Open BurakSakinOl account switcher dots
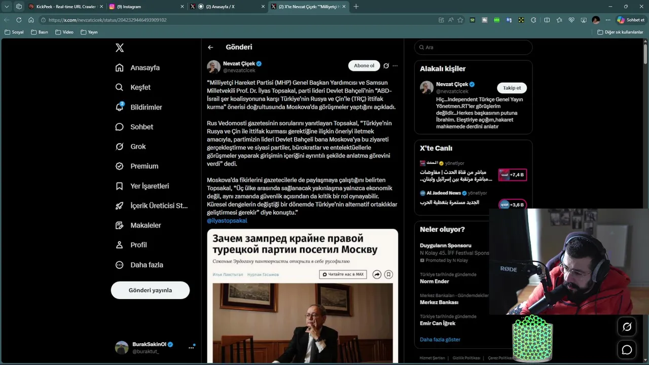Viewport: 649px width, 365px height. pyautogui.click(x=191, y=347)
